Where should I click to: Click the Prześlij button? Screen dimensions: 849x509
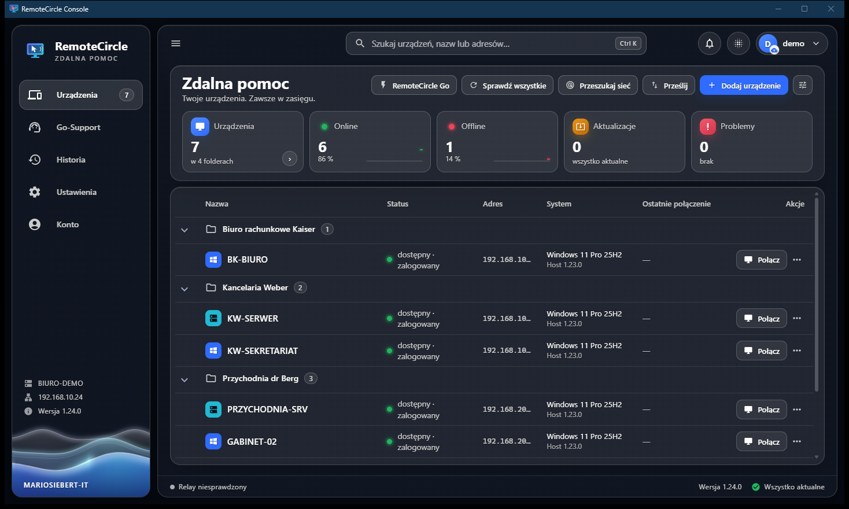click(669, 85)
